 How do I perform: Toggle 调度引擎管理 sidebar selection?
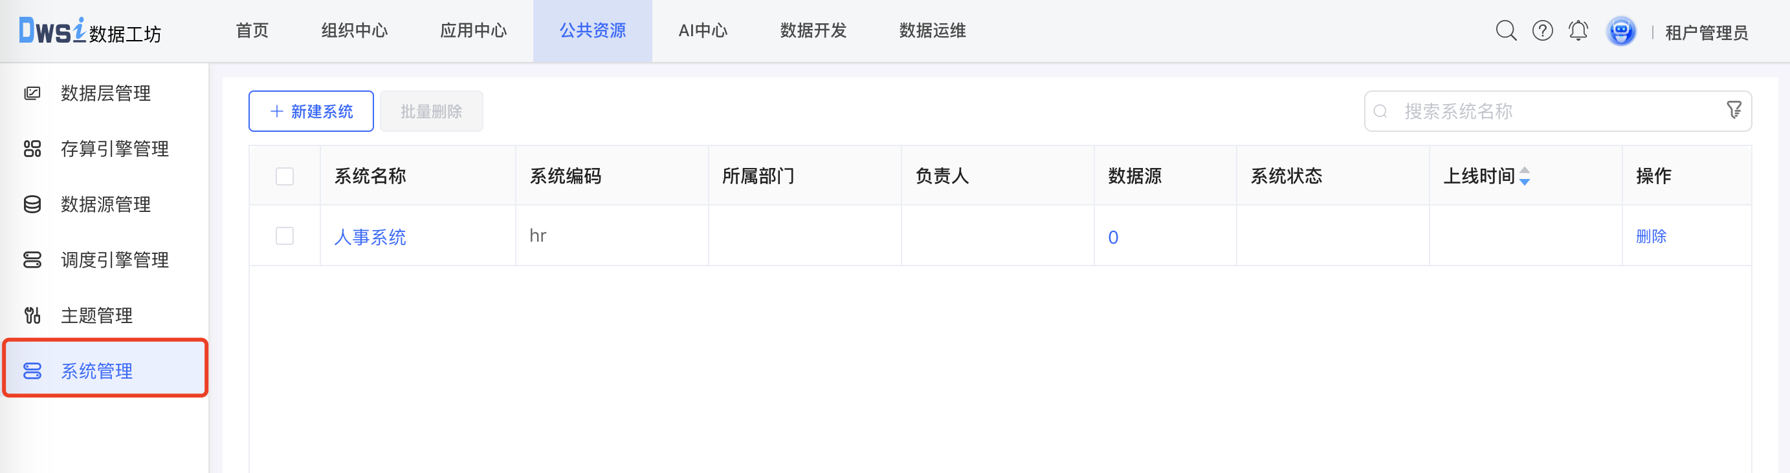click(114, 260)
